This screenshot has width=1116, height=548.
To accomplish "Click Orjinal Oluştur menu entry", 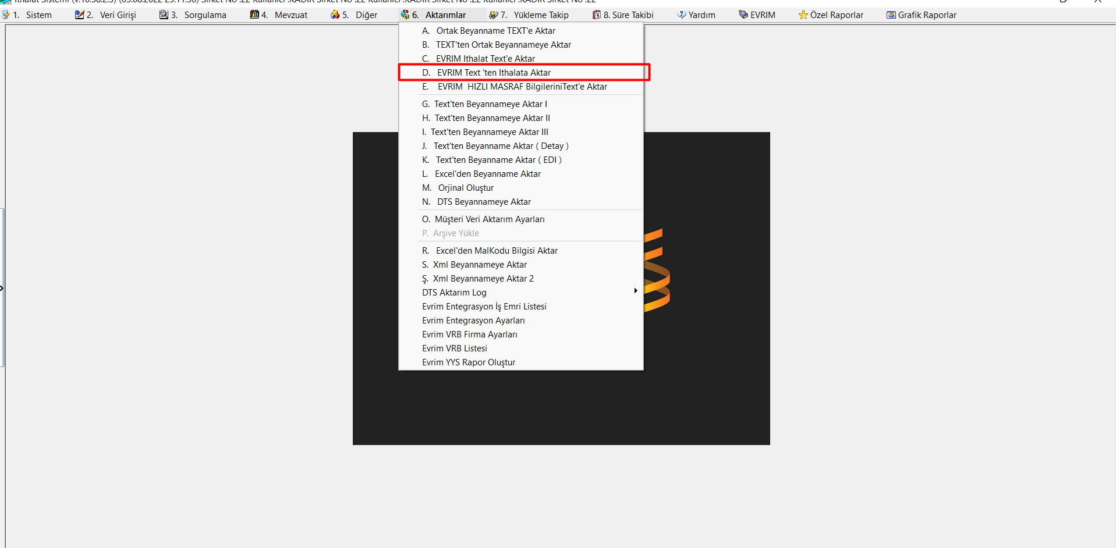I will [x=521, y=188].
